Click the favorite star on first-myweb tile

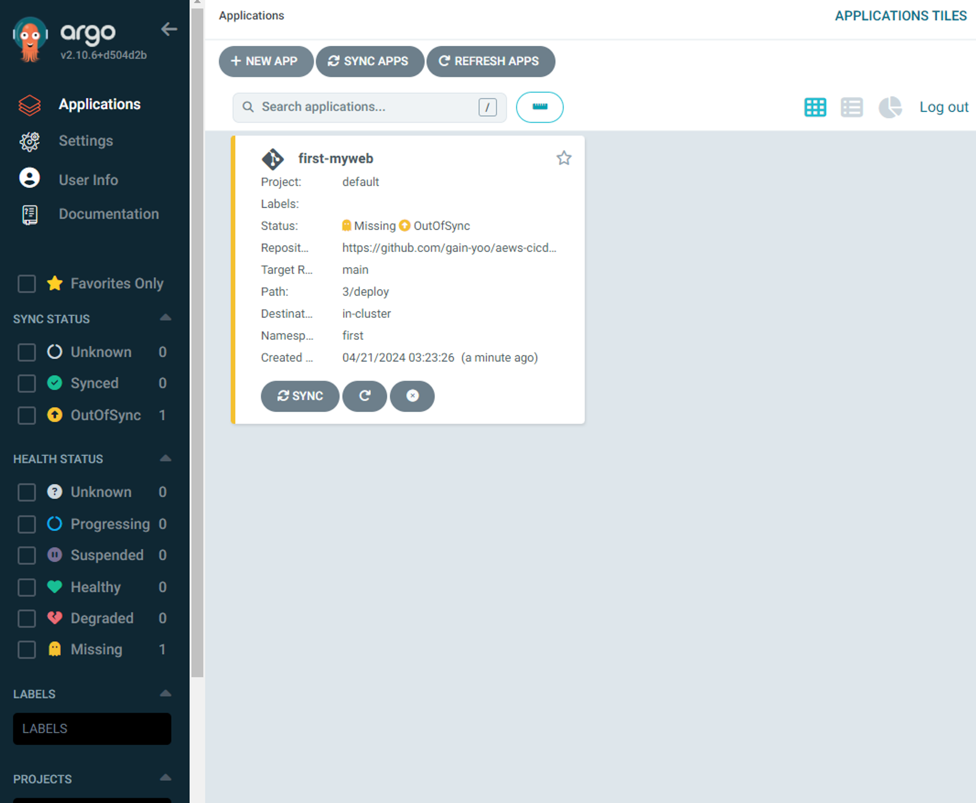point(563,158)
